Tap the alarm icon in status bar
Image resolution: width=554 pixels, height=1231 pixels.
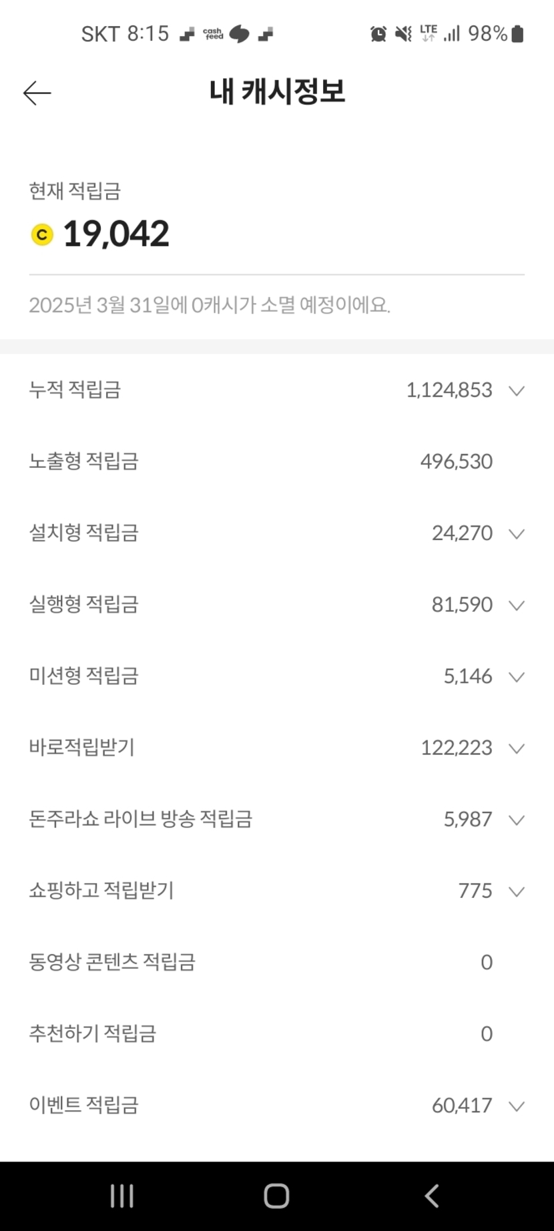click(378, 33)
